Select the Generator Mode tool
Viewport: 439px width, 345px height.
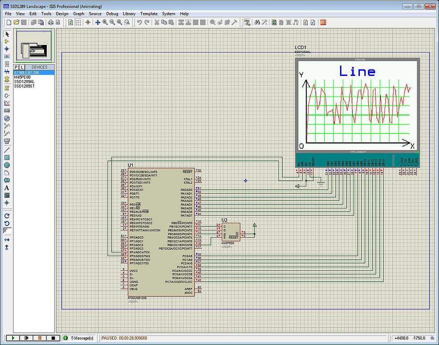click(x=7, y=118)
